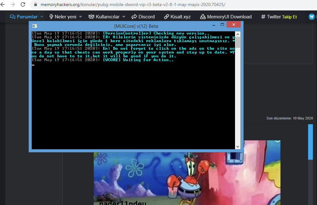
Task: Click the address bar lock icon
Action: 36,4
